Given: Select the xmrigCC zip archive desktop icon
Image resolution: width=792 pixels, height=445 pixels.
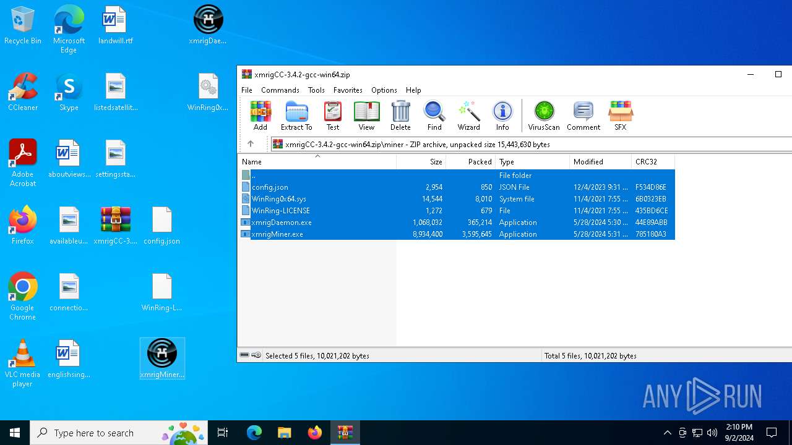Looking at the screenshot, I should [x=116, y=226].
